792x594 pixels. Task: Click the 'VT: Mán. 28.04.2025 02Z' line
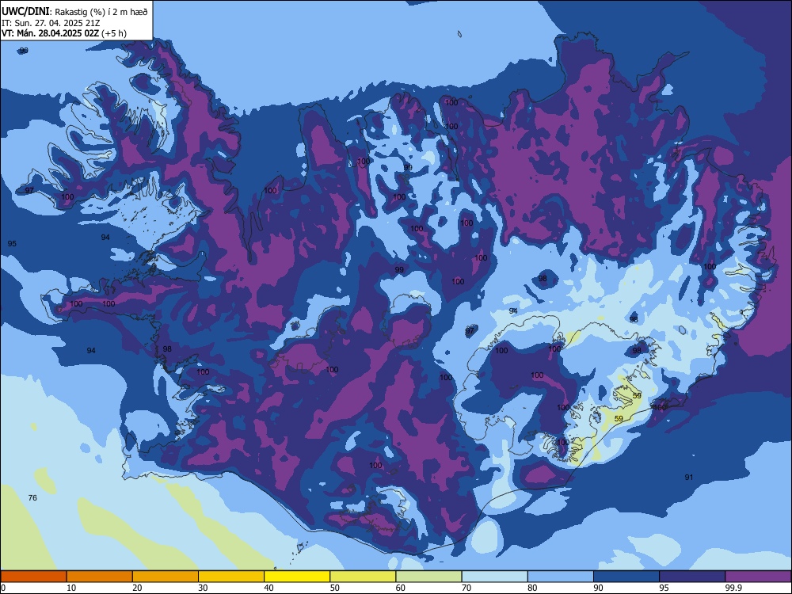(51, 33)
